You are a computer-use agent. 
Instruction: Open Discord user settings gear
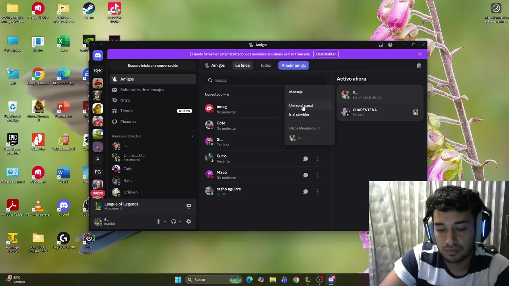coord(188,222)
